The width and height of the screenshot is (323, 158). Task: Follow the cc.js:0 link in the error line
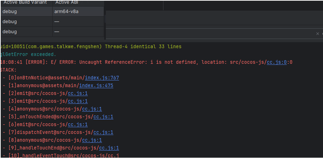277,62
